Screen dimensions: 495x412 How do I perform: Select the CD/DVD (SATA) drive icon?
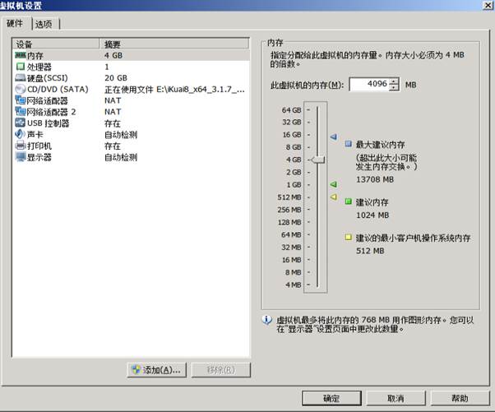point(21,89)
